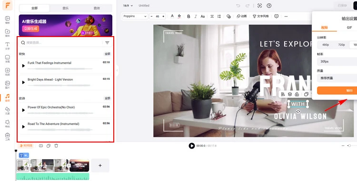
Task: Open the help question-mark icon
Action: click(269, 6)
